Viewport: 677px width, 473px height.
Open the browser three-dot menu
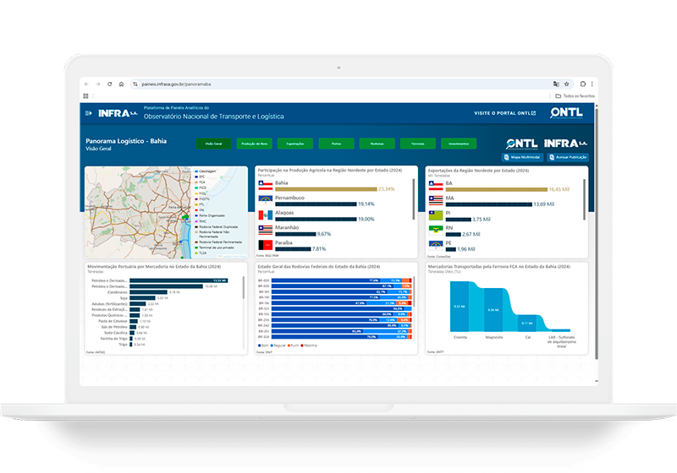592,84
